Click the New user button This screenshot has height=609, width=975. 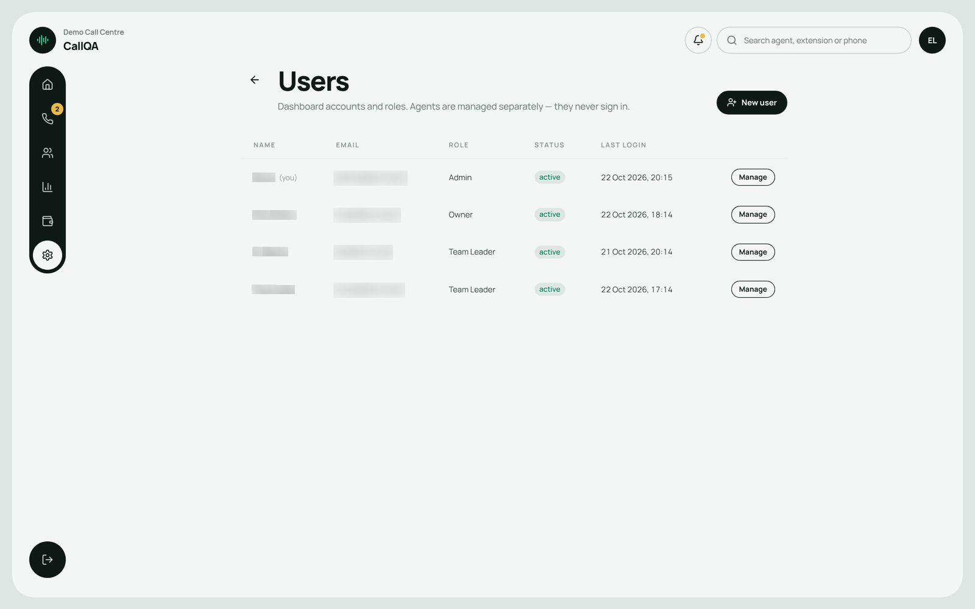[752, 102]
